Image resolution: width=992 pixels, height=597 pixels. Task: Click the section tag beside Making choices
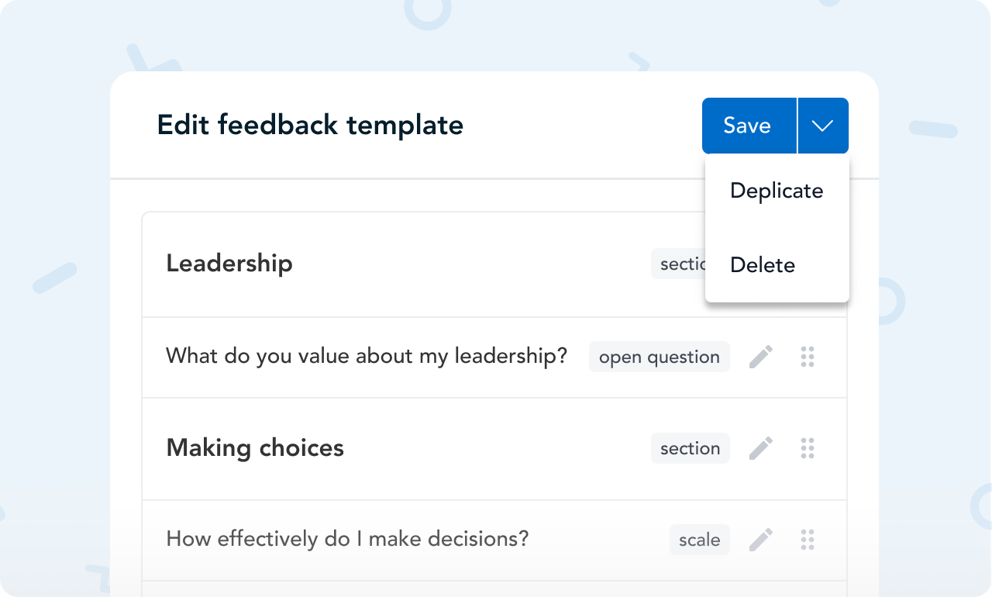690,448
